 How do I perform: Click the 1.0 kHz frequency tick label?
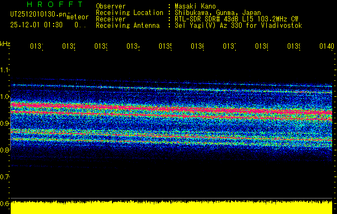click(5, 97)
